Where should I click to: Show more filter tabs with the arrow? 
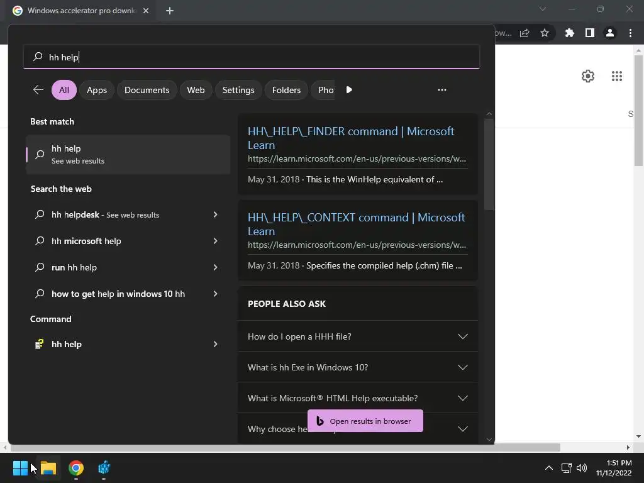[x=349, y=90]
